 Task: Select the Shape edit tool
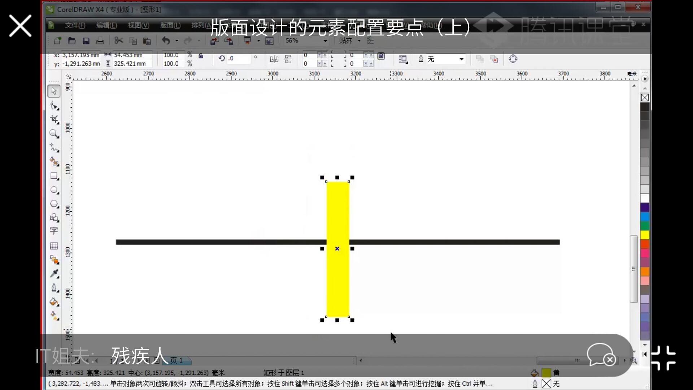coord(54,105)
